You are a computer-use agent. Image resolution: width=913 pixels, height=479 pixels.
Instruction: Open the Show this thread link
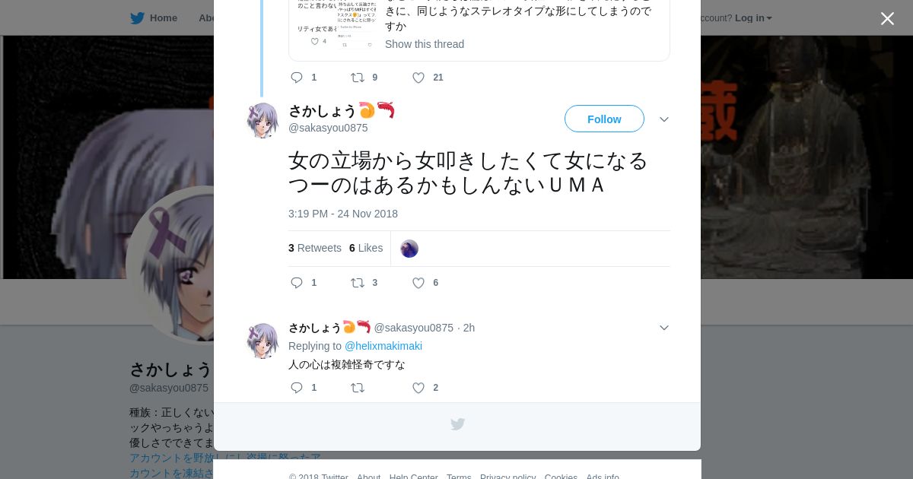(x=425, y=44)
